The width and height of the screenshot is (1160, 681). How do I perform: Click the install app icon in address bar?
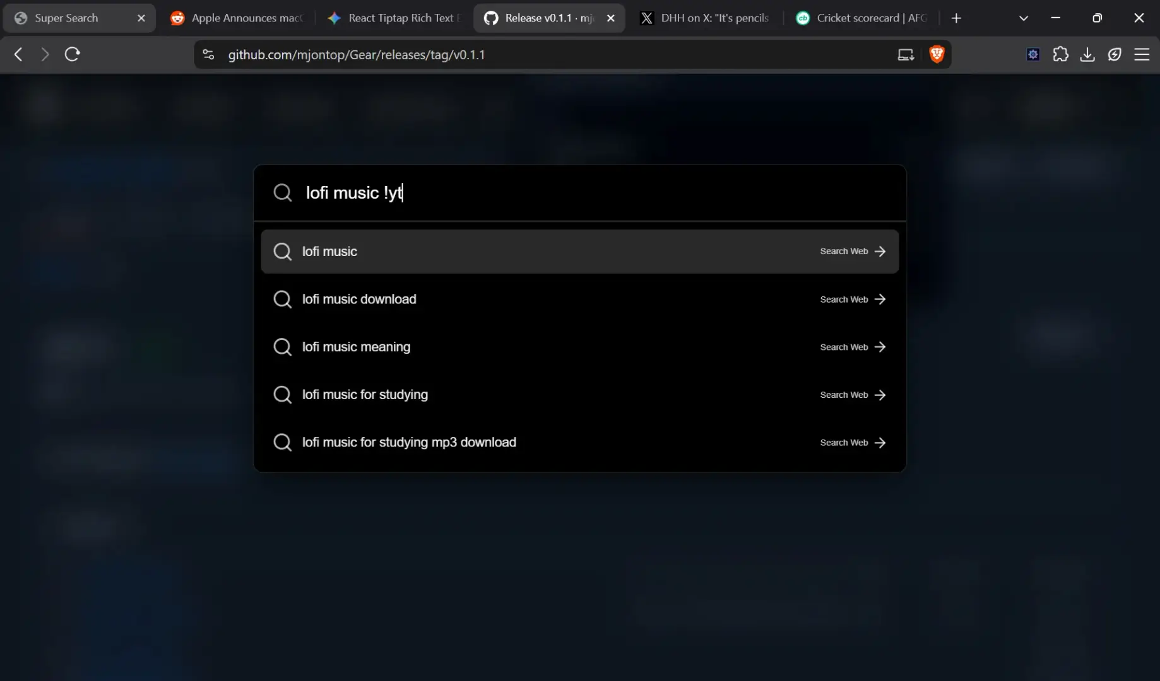[x=906, y=55]
